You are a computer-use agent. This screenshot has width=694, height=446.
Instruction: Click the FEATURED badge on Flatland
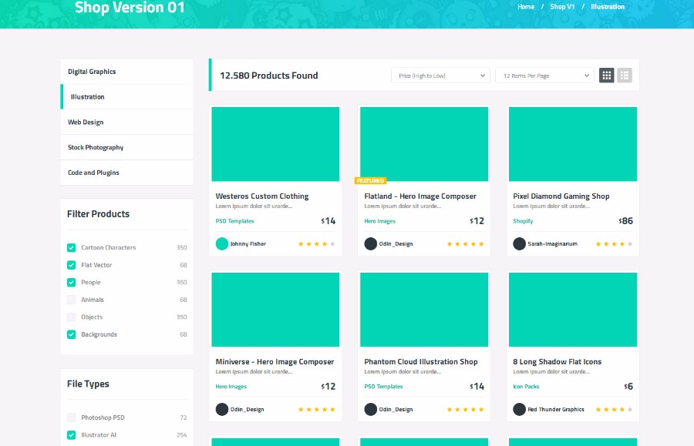point(370,181)
